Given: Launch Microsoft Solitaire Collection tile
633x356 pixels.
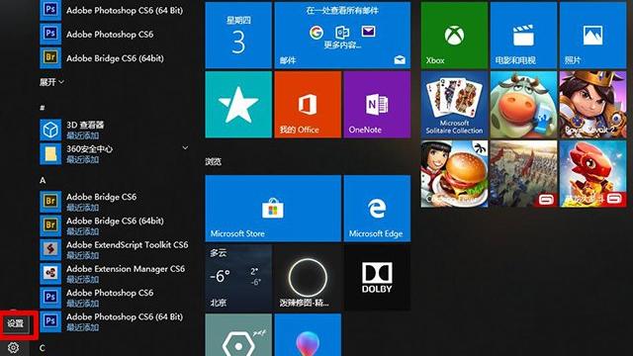Looking at the screenshot, I should click(x=454, y=105).
